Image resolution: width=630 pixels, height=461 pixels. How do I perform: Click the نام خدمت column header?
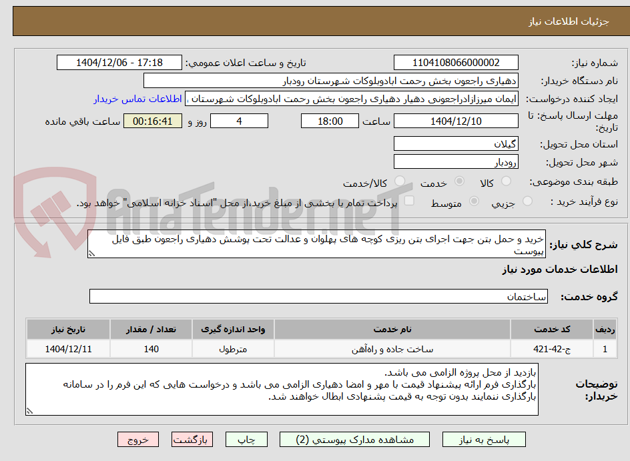[392, 330]
